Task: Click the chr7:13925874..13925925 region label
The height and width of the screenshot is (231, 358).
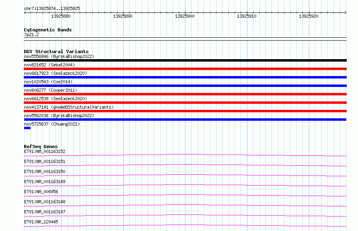Action: tap(52, 9)
